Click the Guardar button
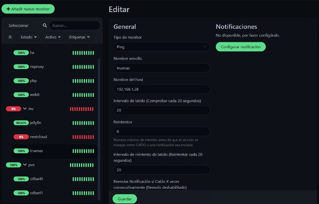The width and height of the screenshot is (319, 204). click(x=125, y=199)
